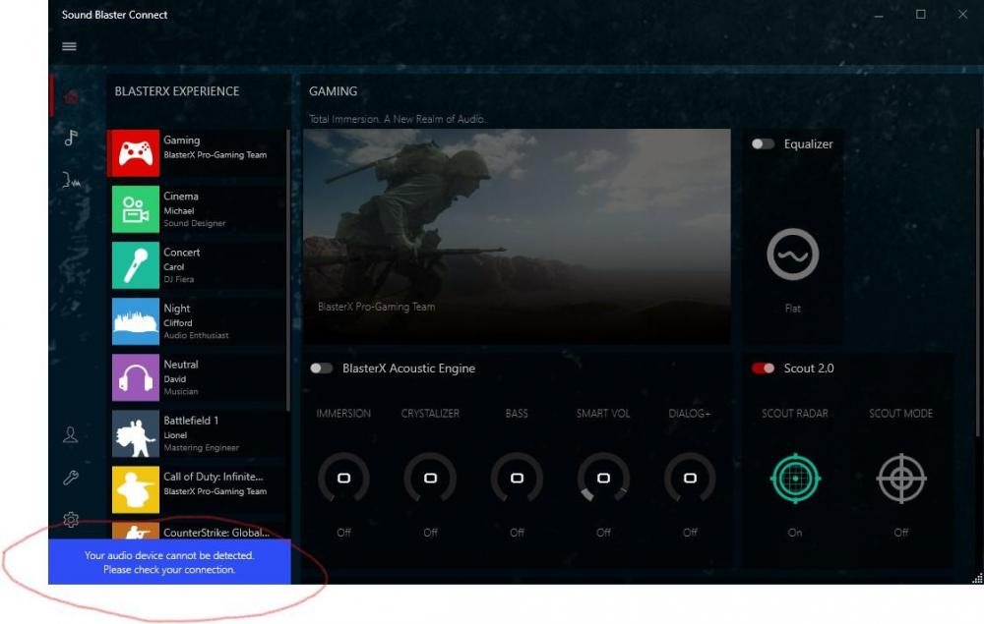Viewport: 984px width, 624px height.
Task: Click the Gaming soldier banner image
Action: [518, 236]
